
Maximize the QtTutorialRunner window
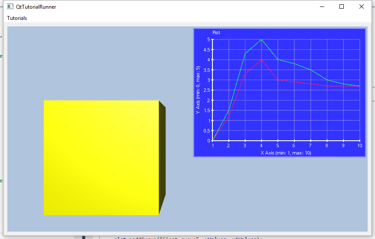pos(342,7)
